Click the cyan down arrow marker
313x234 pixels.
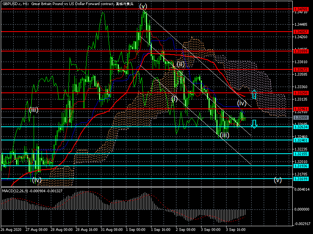(254, 124)
